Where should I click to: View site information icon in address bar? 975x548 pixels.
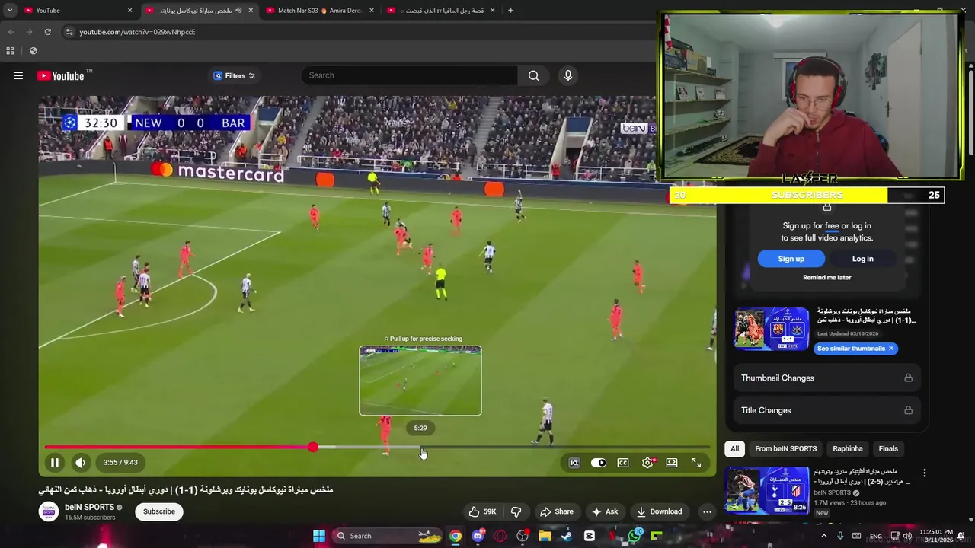tap(69, 32)
